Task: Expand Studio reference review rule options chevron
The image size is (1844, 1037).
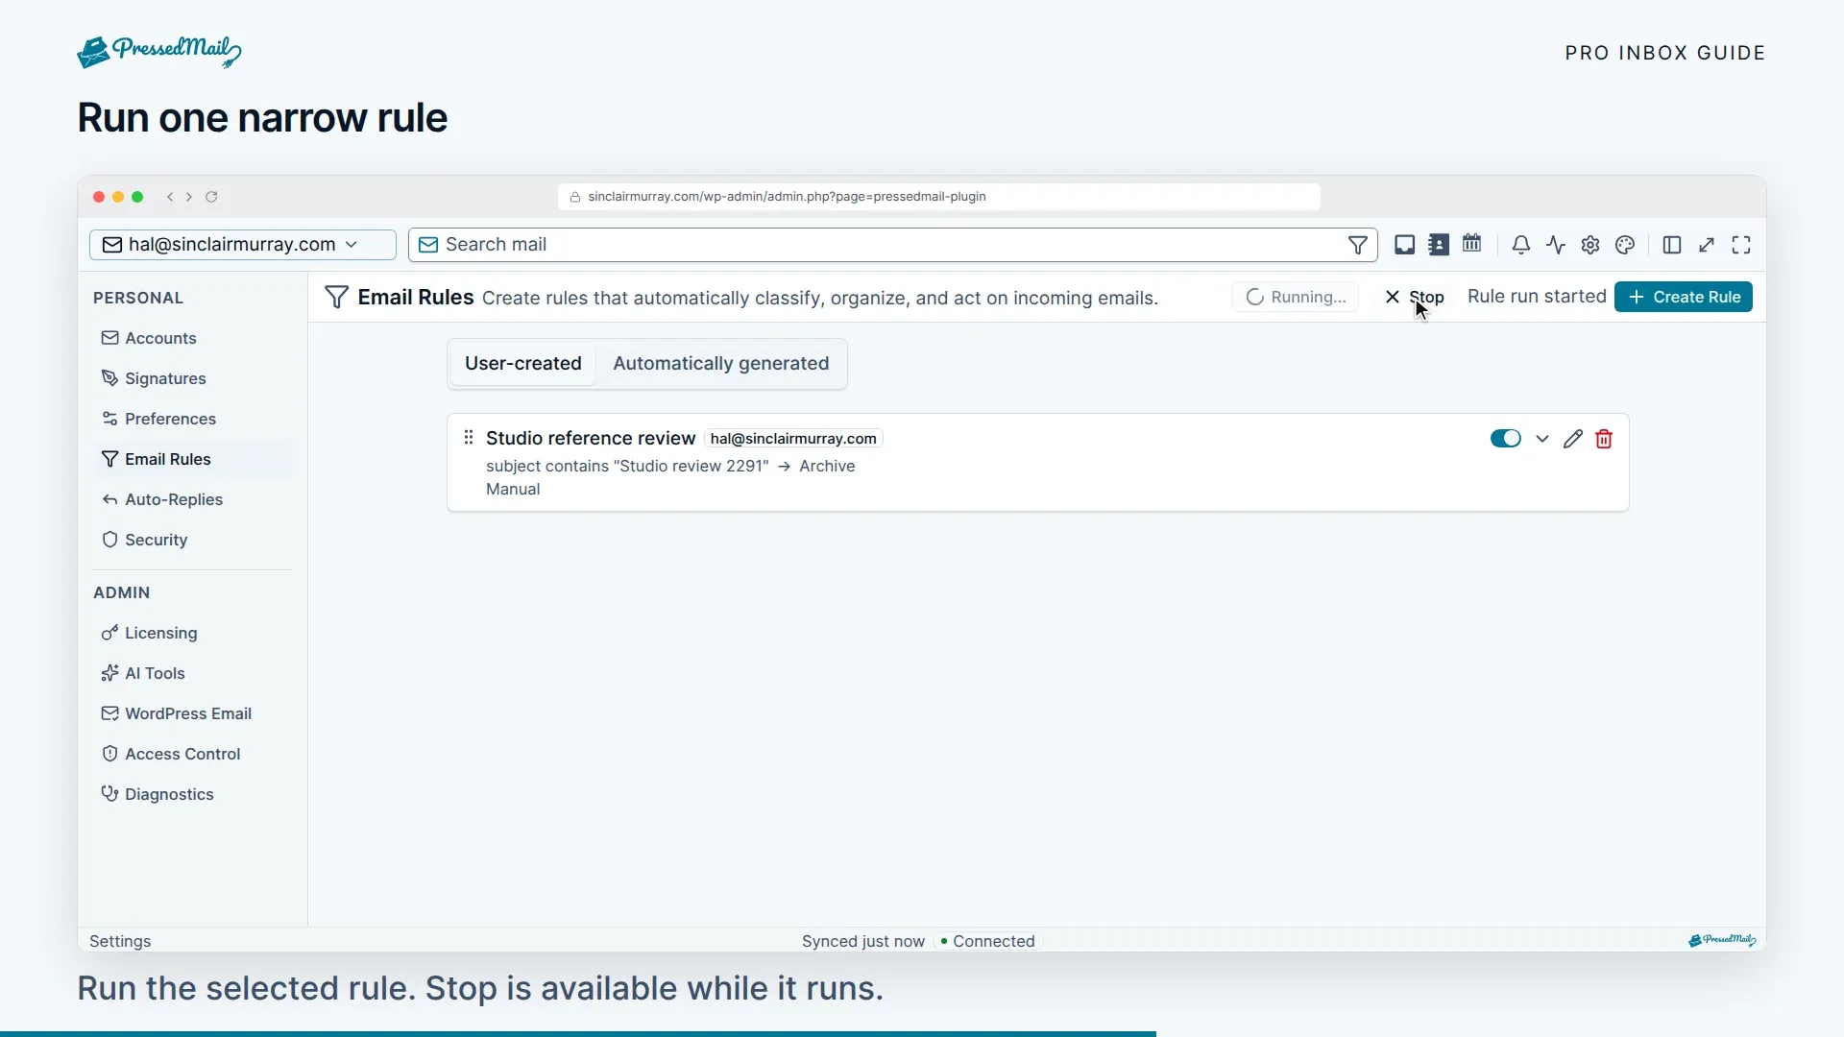Action: click(1542, 439)
